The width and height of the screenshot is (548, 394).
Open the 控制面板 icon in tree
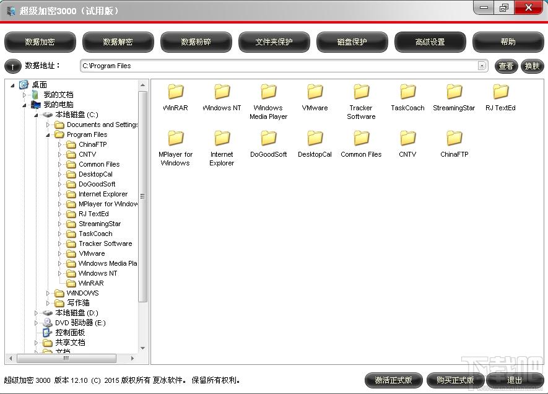tap(47, 333)
